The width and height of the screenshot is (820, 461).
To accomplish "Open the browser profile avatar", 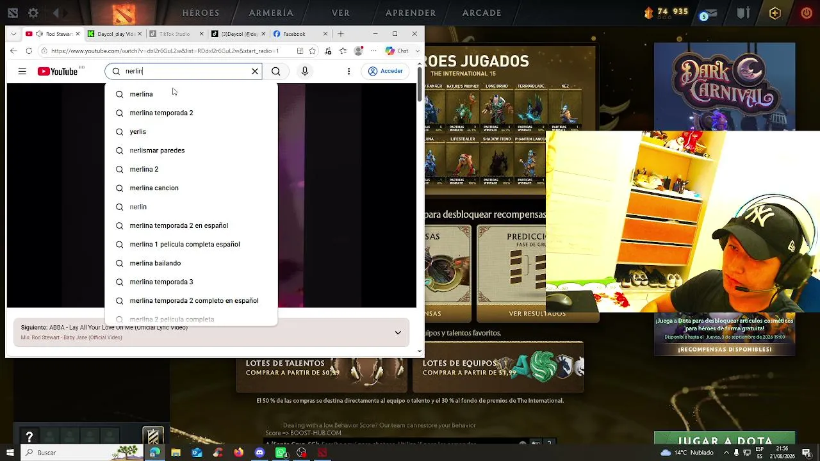I will (359, 51).
